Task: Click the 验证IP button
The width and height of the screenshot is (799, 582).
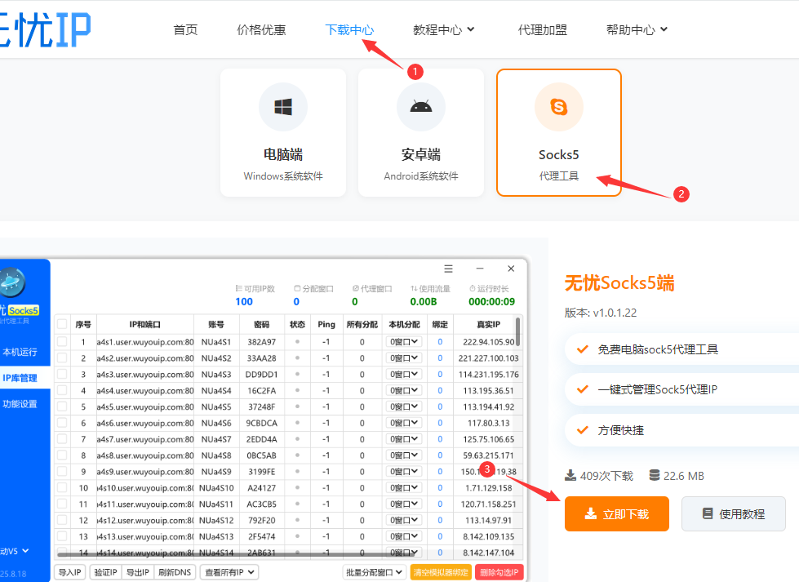Action: [x=104, y=572]
